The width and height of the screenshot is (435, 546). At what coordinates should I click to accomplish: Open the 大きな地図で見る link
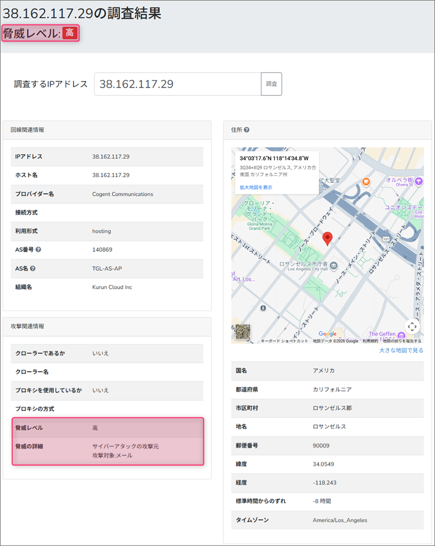[401, 350]
